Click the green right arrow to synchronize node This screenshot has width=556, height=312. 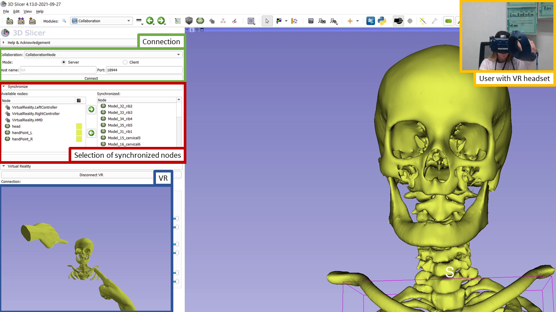click(91, 110)
